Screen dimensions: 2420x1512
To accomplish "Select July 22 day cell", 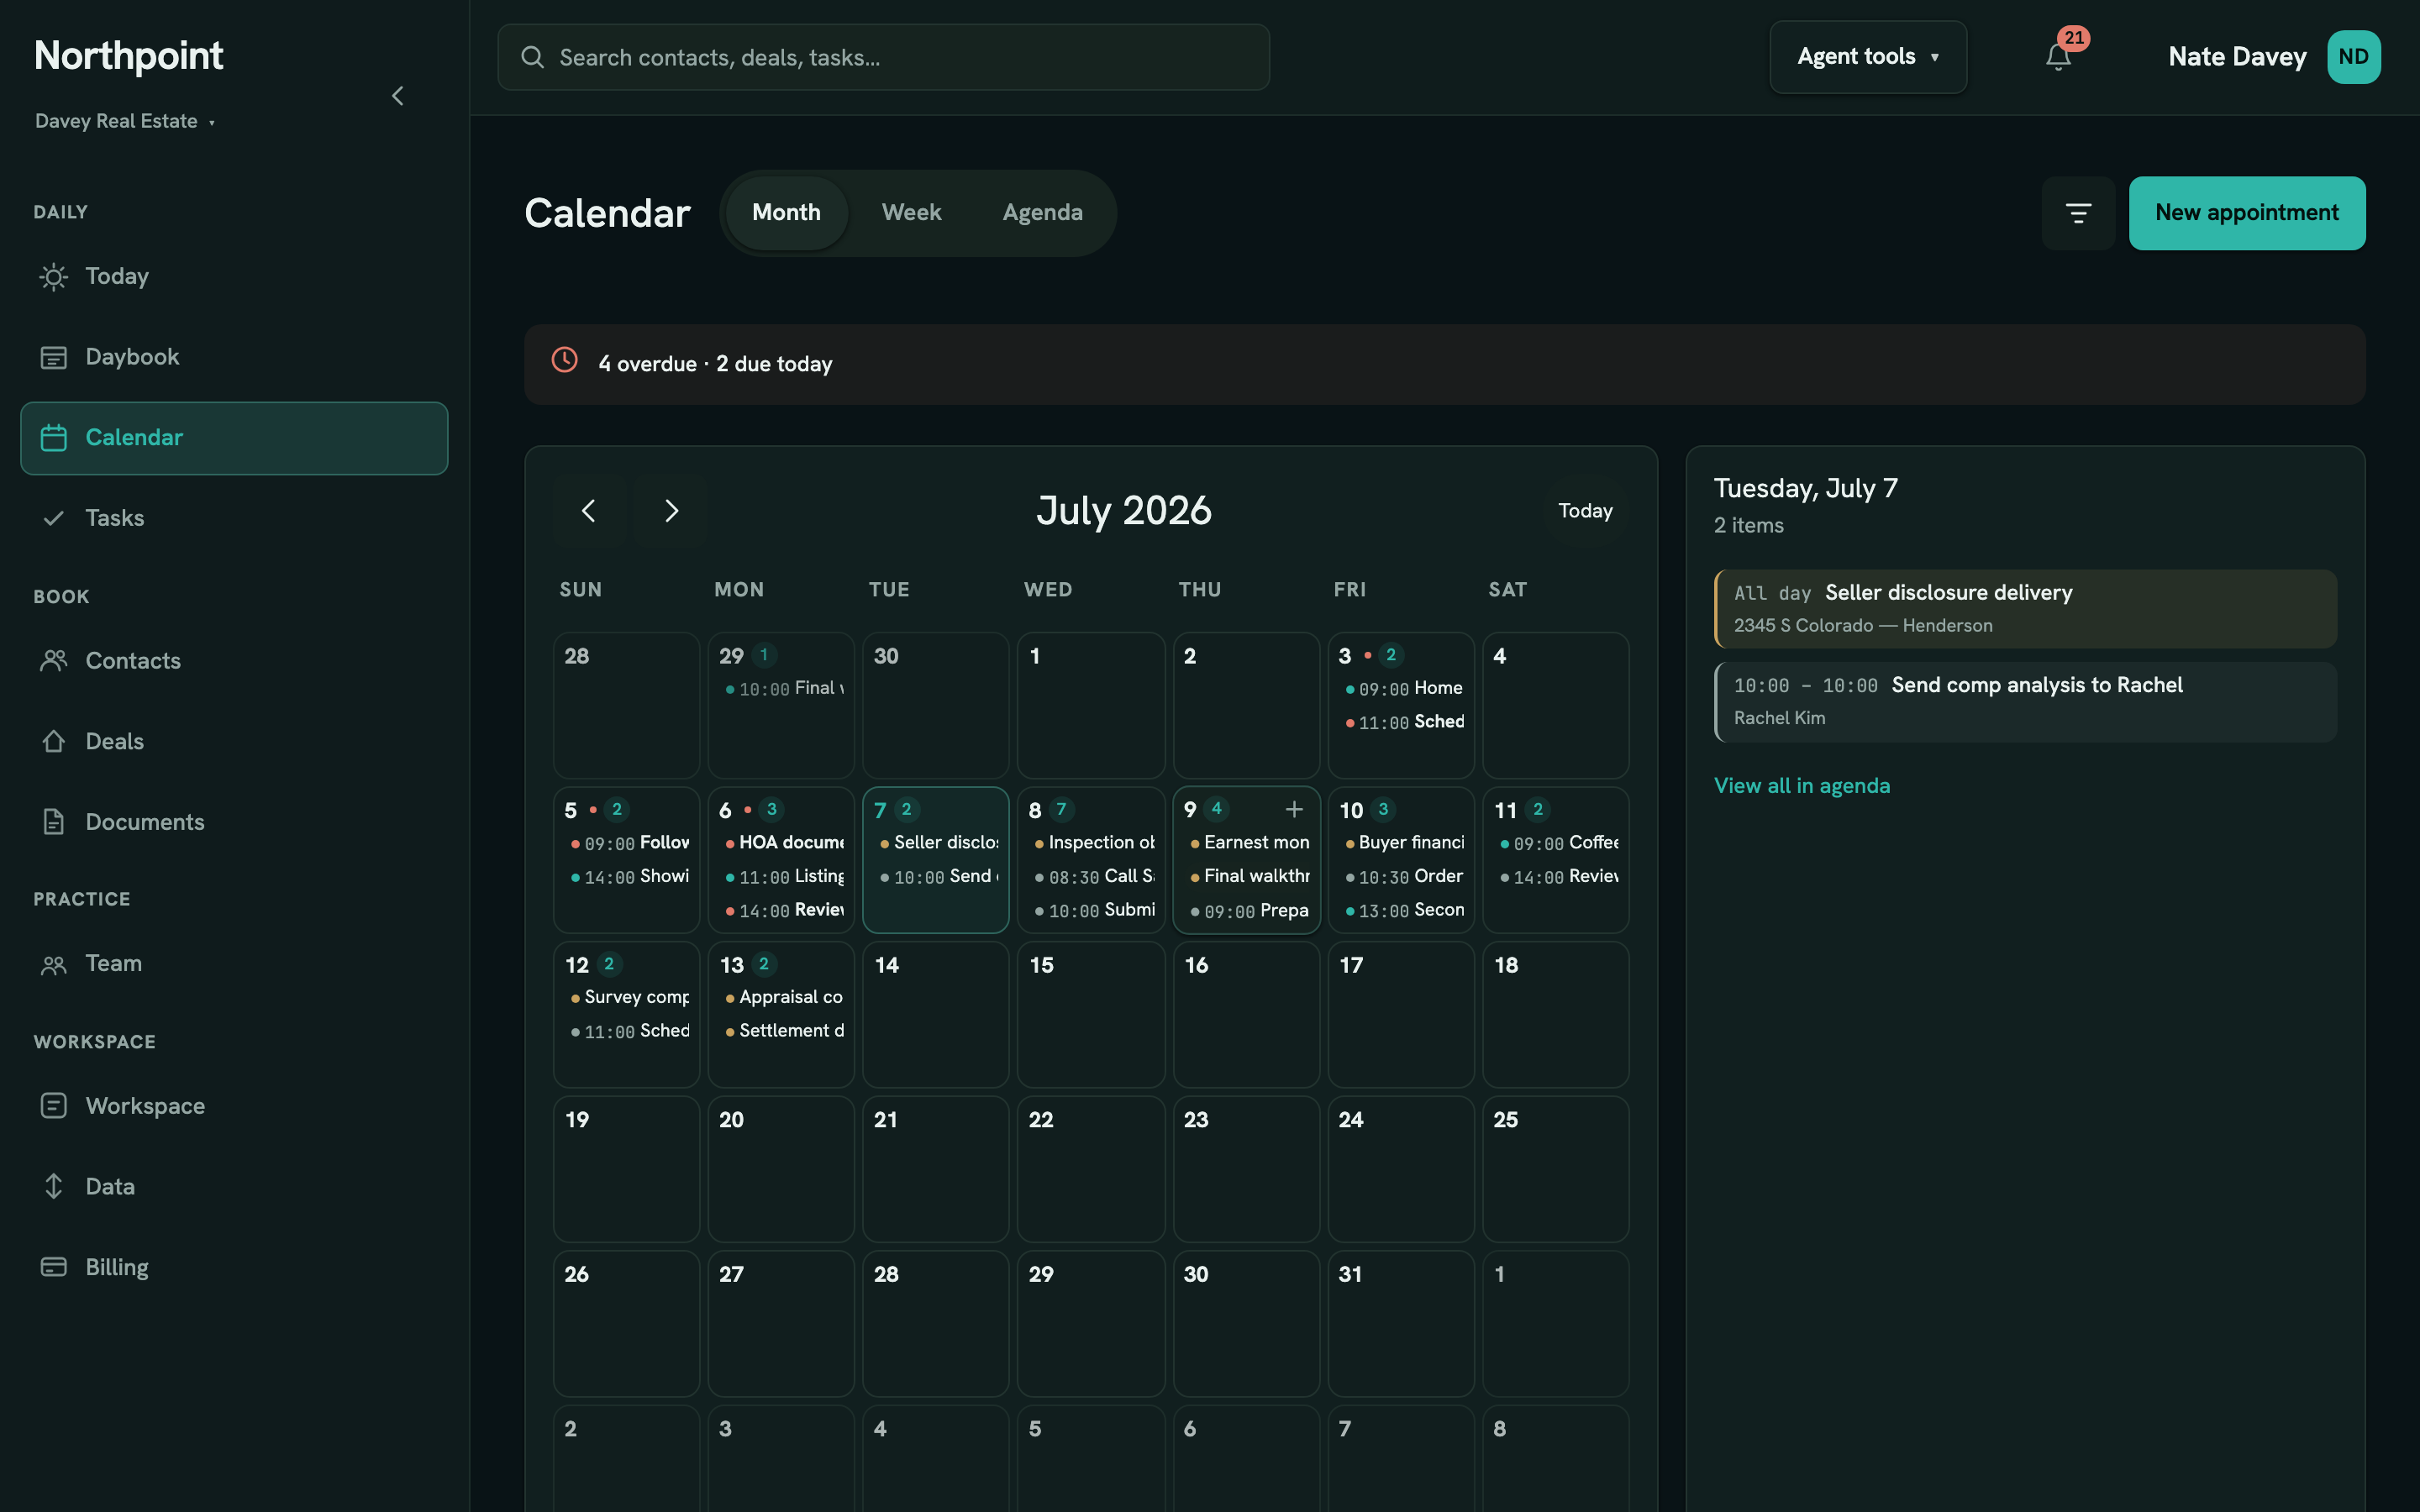I will (x=1090, y=1169).
